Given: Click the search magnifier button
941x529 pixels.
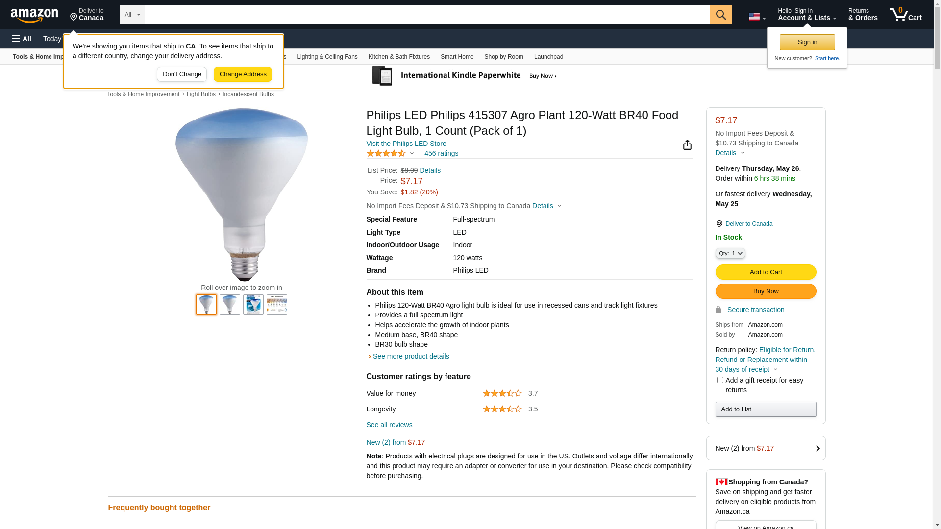Looking at the screenshot, I should [x=721, y=15].
